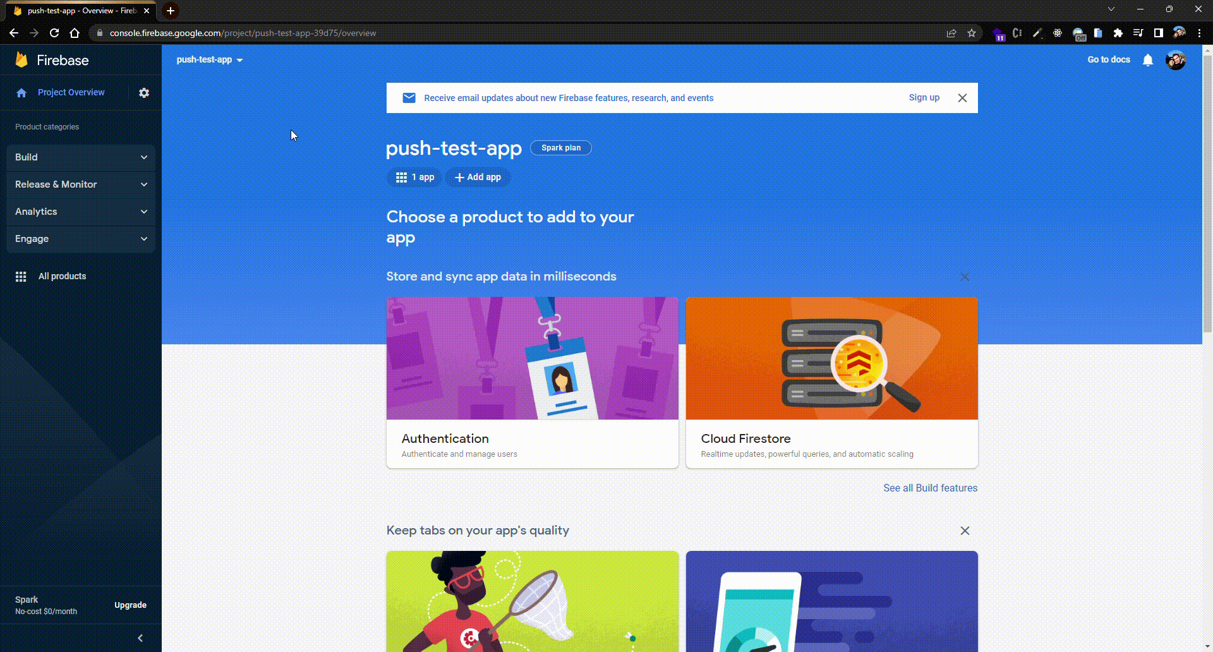The image size is (1213, 652).
Task: Click the All products grid icon
Action: (x=21, y=277)
